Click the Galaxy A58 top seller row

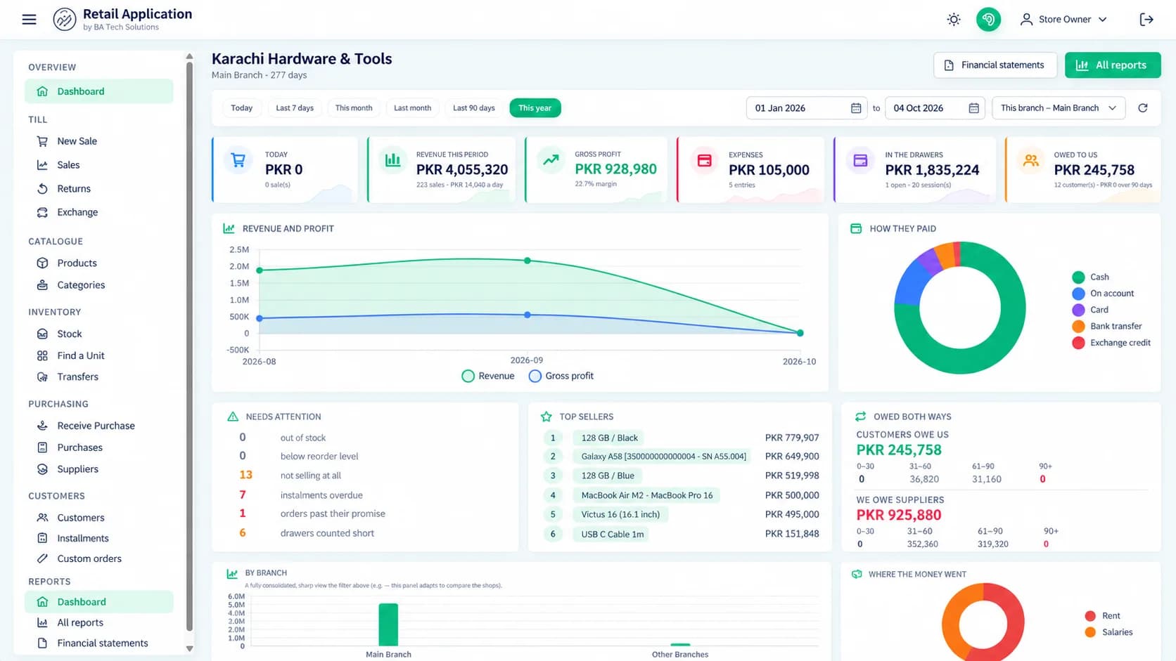681,457
